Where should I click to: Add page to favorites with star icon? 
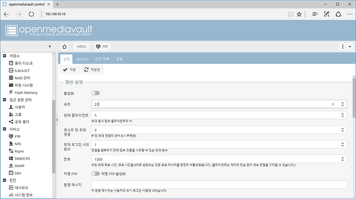tap(299, 14)
